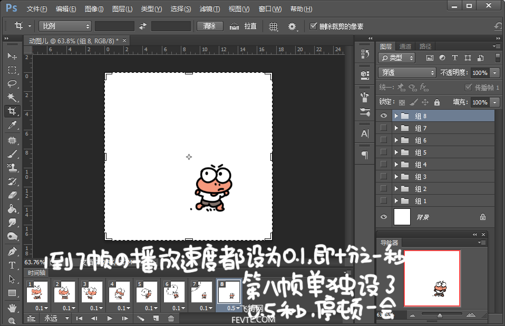Screen dimensions: 505x326
Task: Show the 组 5 layer group
Action: (x=384, y=152)
